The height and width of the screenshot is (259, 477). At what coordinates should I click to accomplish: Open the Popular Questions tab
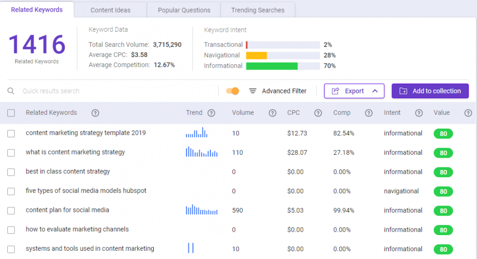pyautogui.click(x=184, y=10)
